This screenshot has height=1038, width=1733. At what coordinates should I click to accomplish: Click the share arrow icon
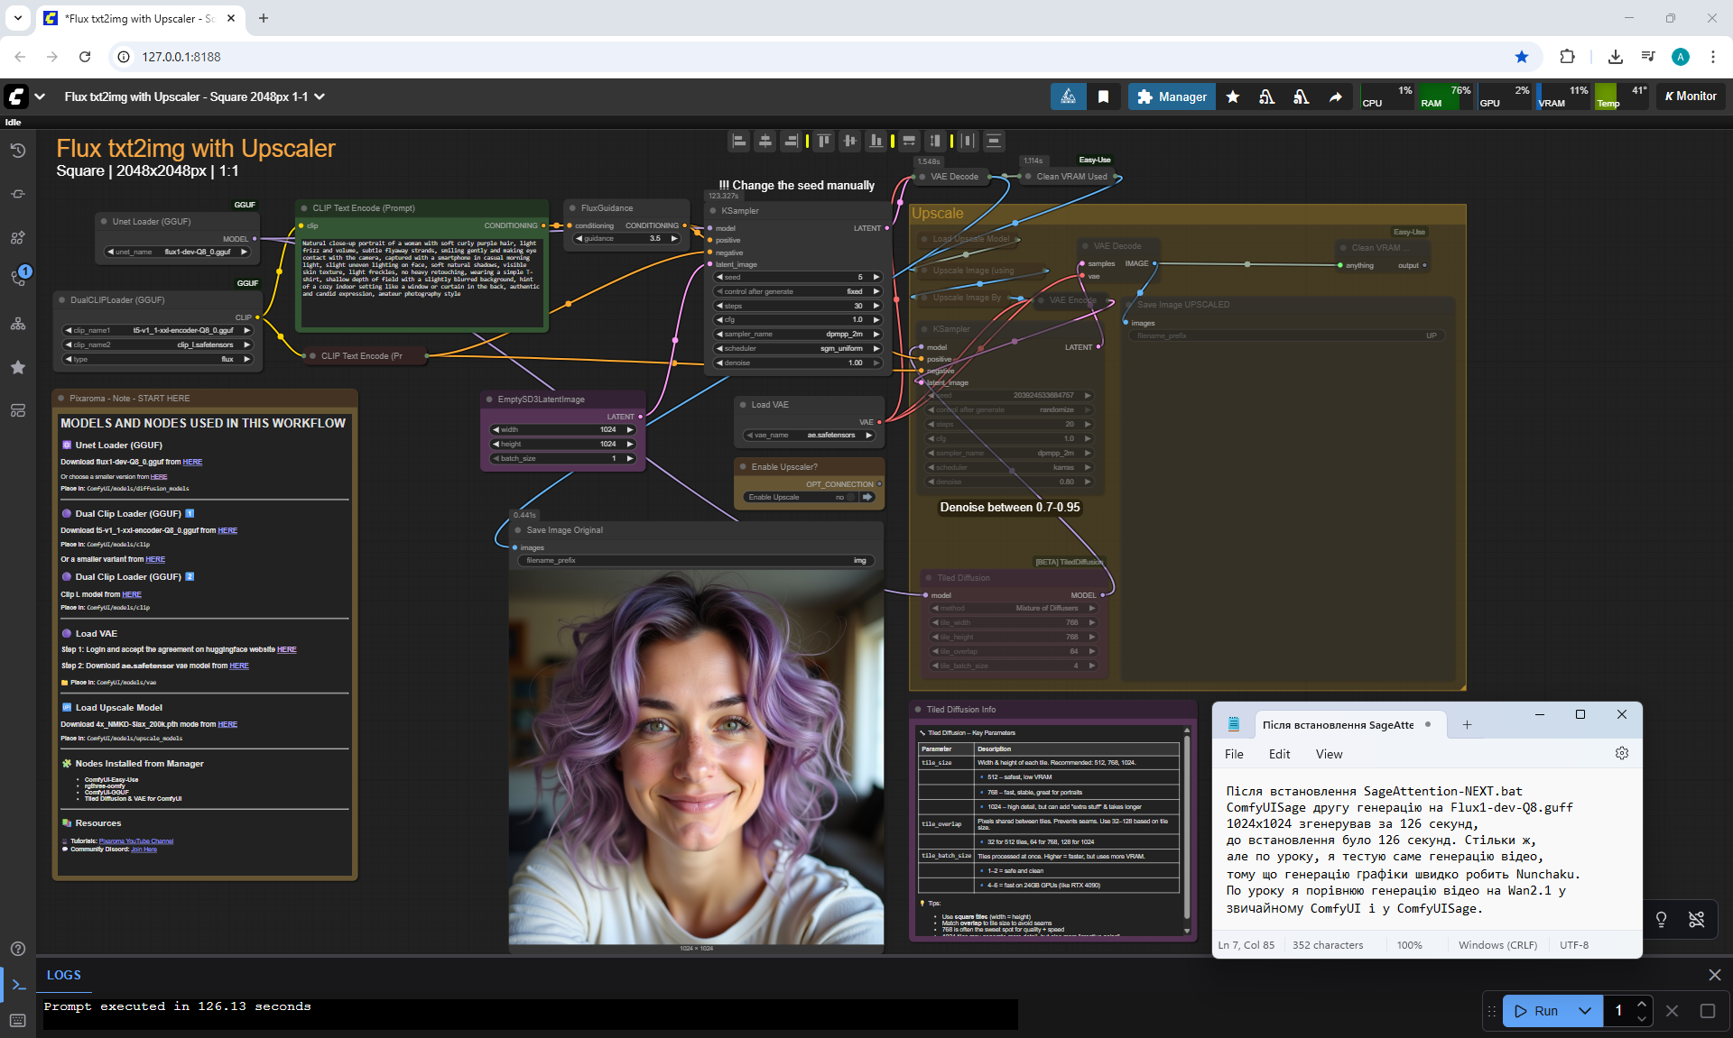[x=1335, y=96]
